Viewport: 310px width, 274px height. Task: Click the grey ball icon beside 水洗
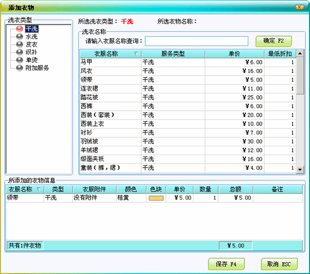(20, 36)
